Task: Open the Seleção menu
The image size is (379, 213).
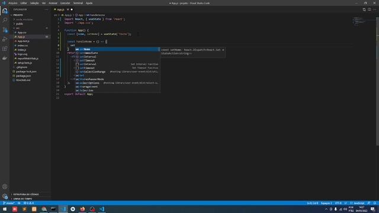Action: pos(34,3)
